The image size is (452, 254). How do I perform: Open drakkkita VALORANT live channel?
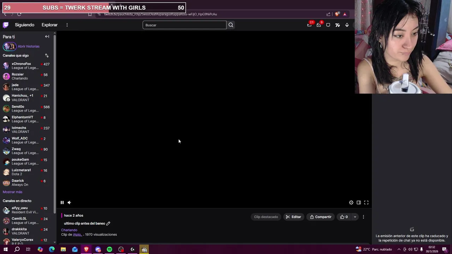pos(27,231)
